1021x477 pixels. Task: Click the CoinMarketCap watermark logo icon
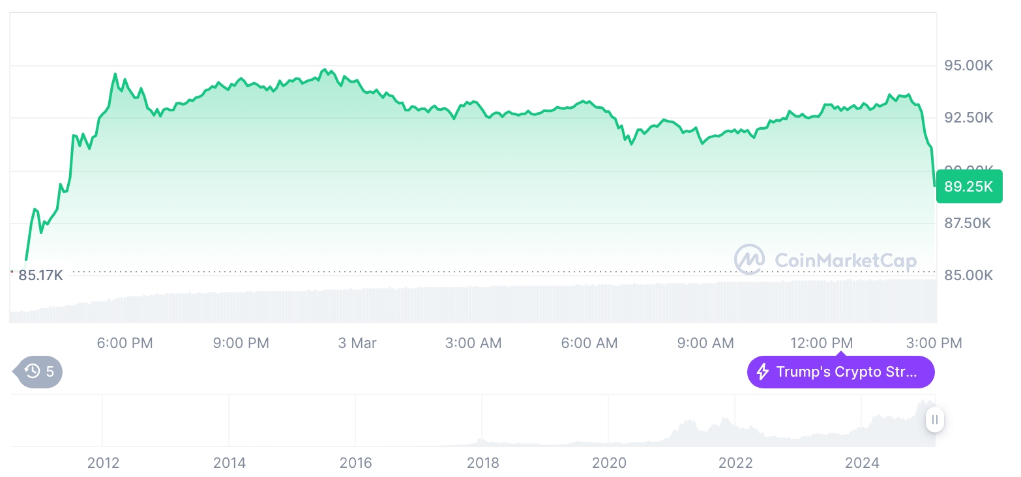coord(749,259)
